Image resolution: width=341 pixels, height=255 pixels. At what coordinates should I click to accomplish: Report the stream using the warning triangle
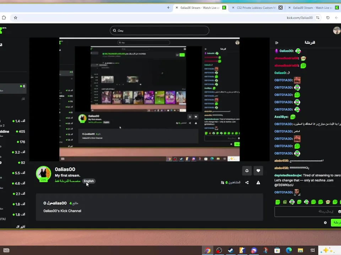pos(258,183)
